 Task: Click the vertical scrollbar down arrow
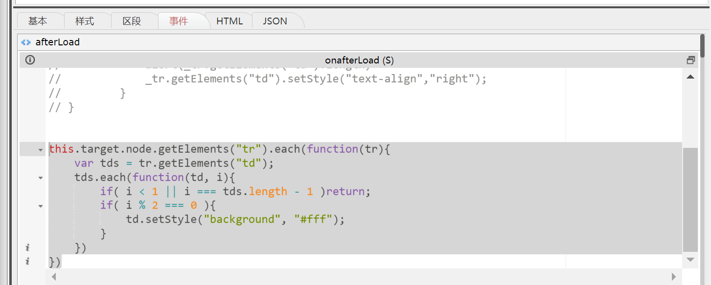click(x=690, y=260)
